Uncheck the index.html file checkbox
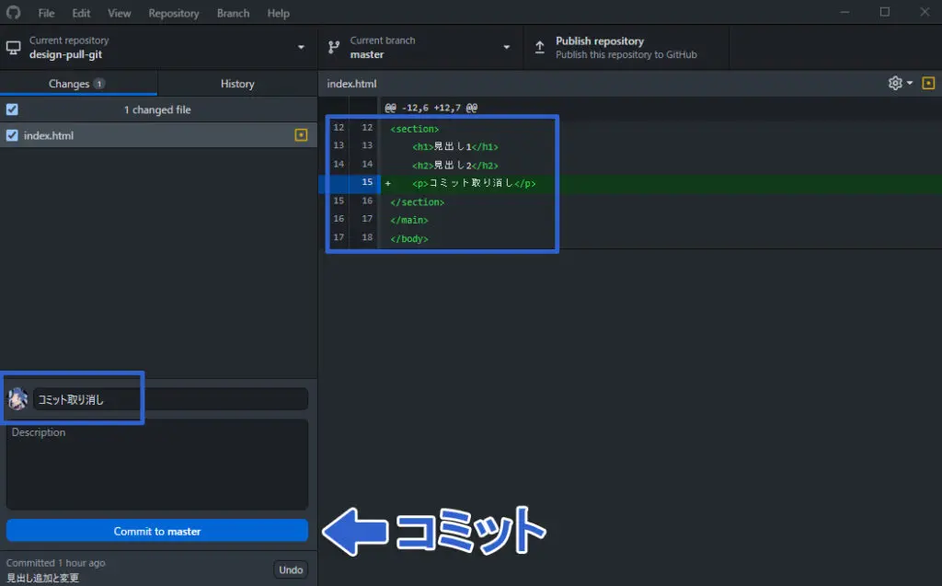Viewport: 942px width, 586px height. 12,135
